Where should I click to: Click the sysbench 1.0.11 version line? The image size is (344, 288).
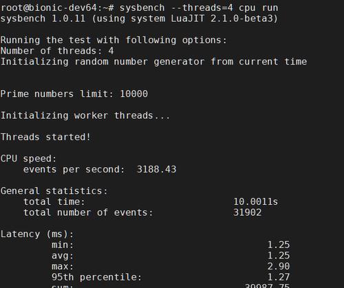139,19
